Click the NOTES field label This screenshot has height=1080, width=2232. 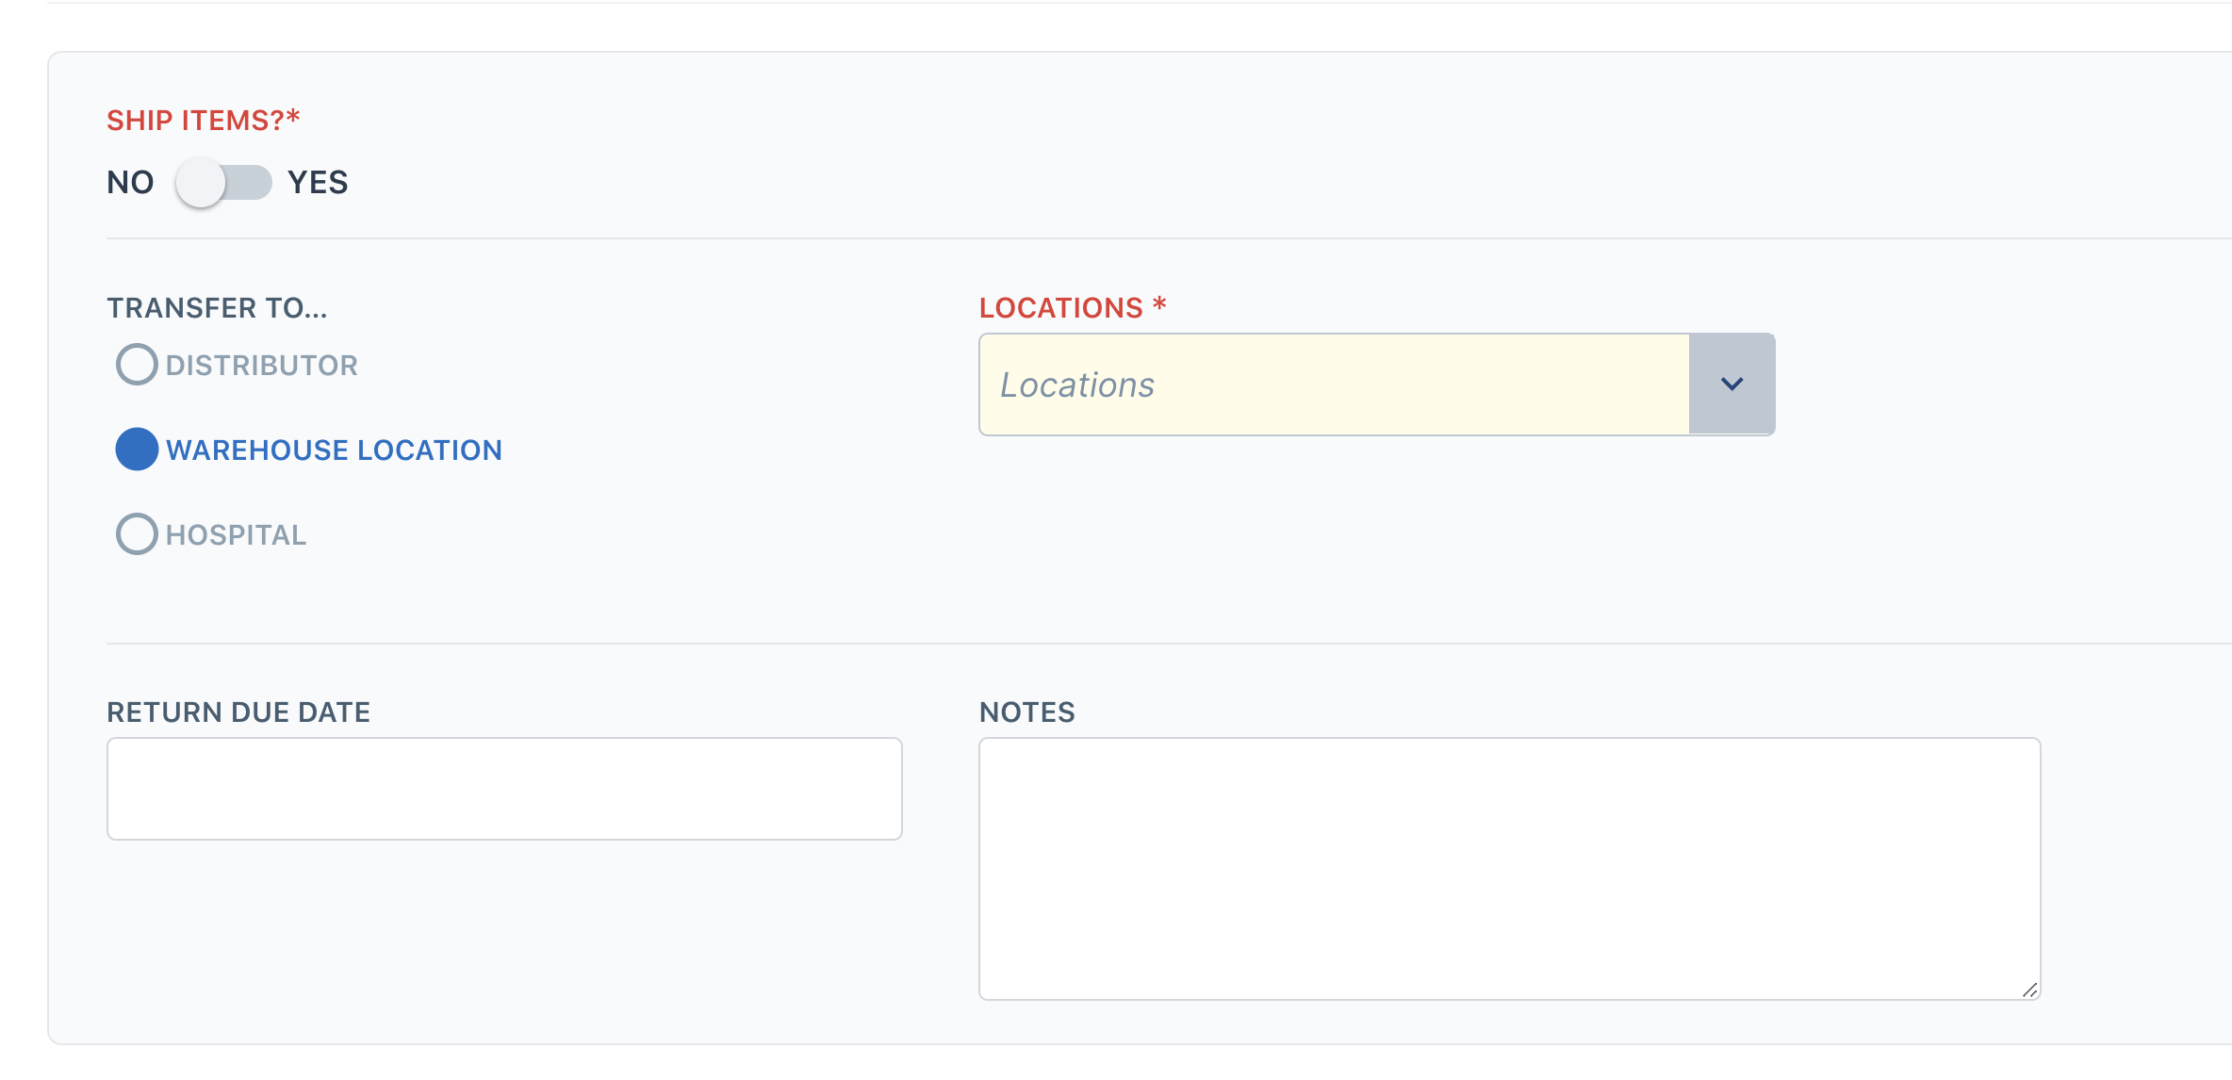[1027, 712]
